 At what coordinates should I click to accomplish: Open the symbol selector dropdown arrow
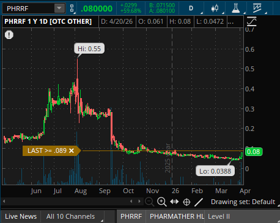point(59,9)
